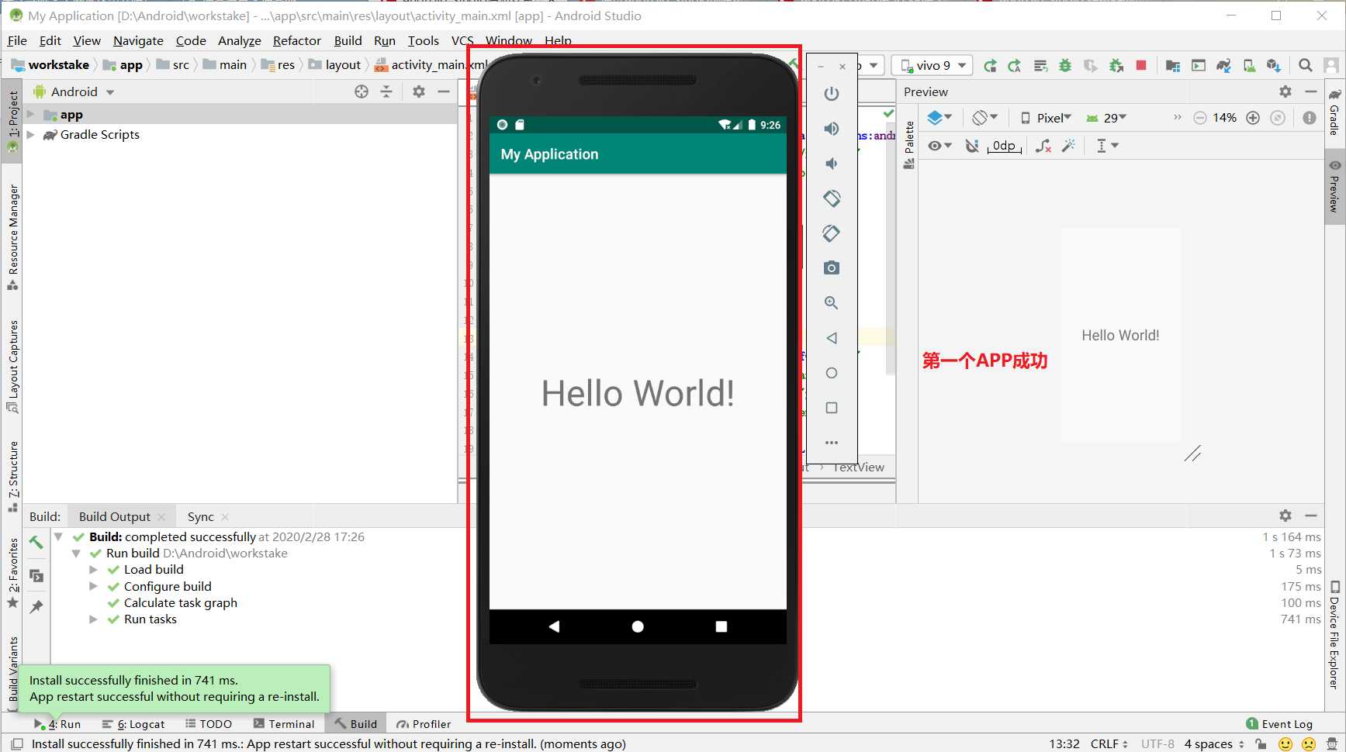This screenshot has height=752, width=1346.
Task: Open Pixel device selection dropdown in Preview
Action: point(1046,118)
